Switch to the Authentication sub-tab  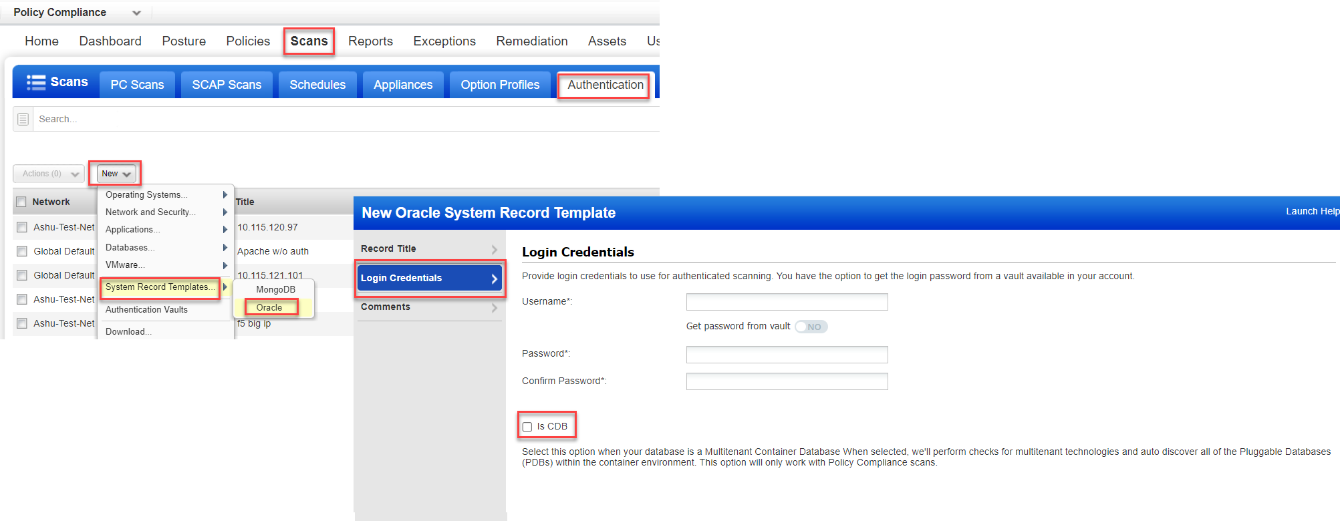point(606,85)
